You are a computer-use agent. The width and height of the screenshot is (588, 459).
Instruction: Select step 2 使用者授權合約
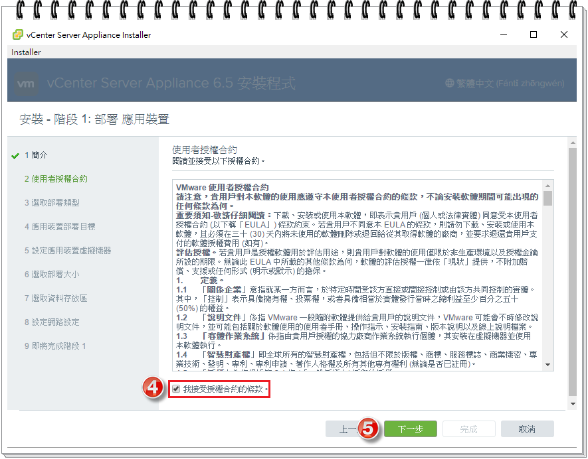(56, 179)
